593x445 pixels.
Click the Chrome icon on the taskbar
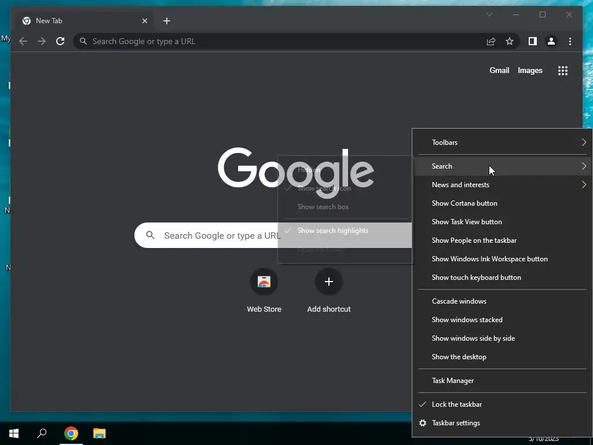71,433
